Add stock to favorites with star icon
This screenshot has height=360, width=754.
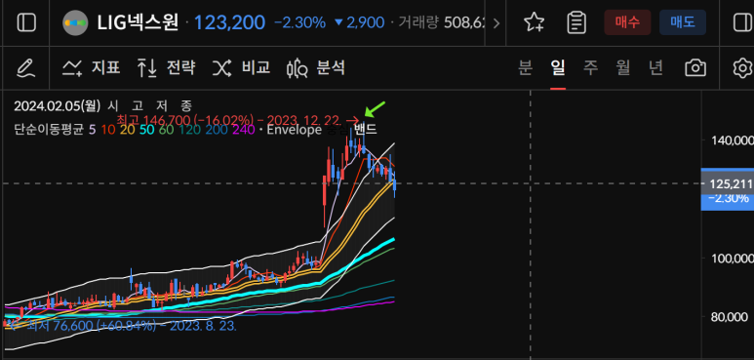(534, 22)
